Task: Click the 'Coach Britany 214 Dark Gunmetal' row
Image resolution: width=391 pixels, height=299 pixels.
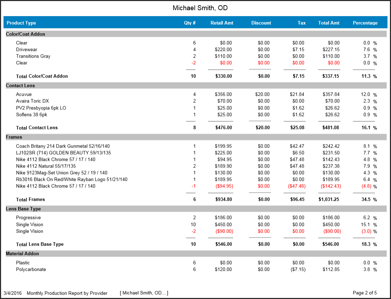Action: (63, 147)
